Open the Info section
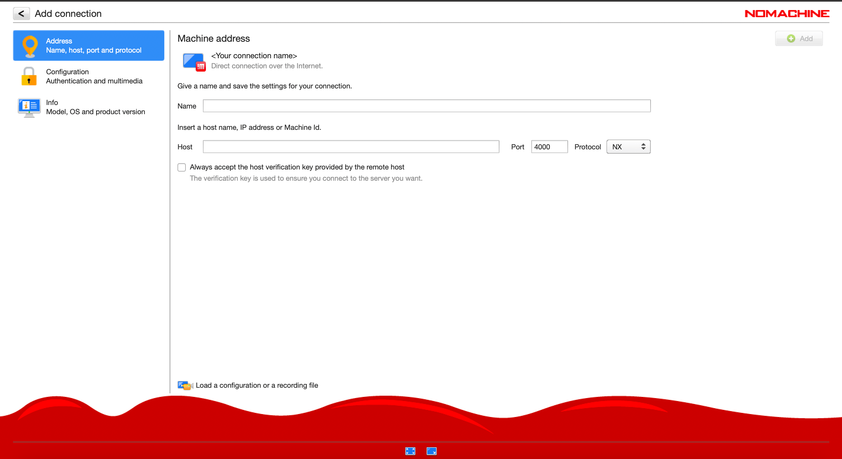Screen dimensions: 842x459 pos(88,107)
